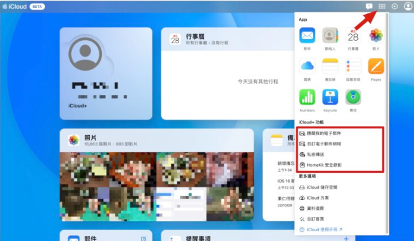Open the 提醒事項 Reminders app icon in the launcher
414x241 pixels.
coord(353,66)
